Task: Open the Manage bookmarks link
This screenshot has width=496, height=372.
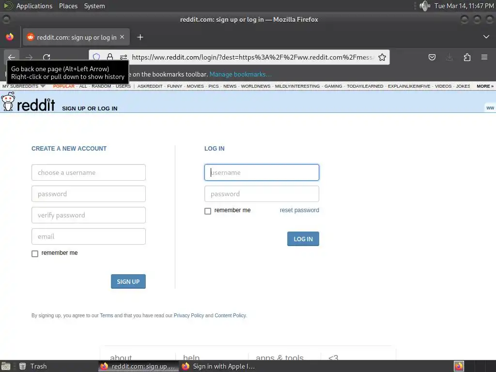Action: click(x=240, y=74)
